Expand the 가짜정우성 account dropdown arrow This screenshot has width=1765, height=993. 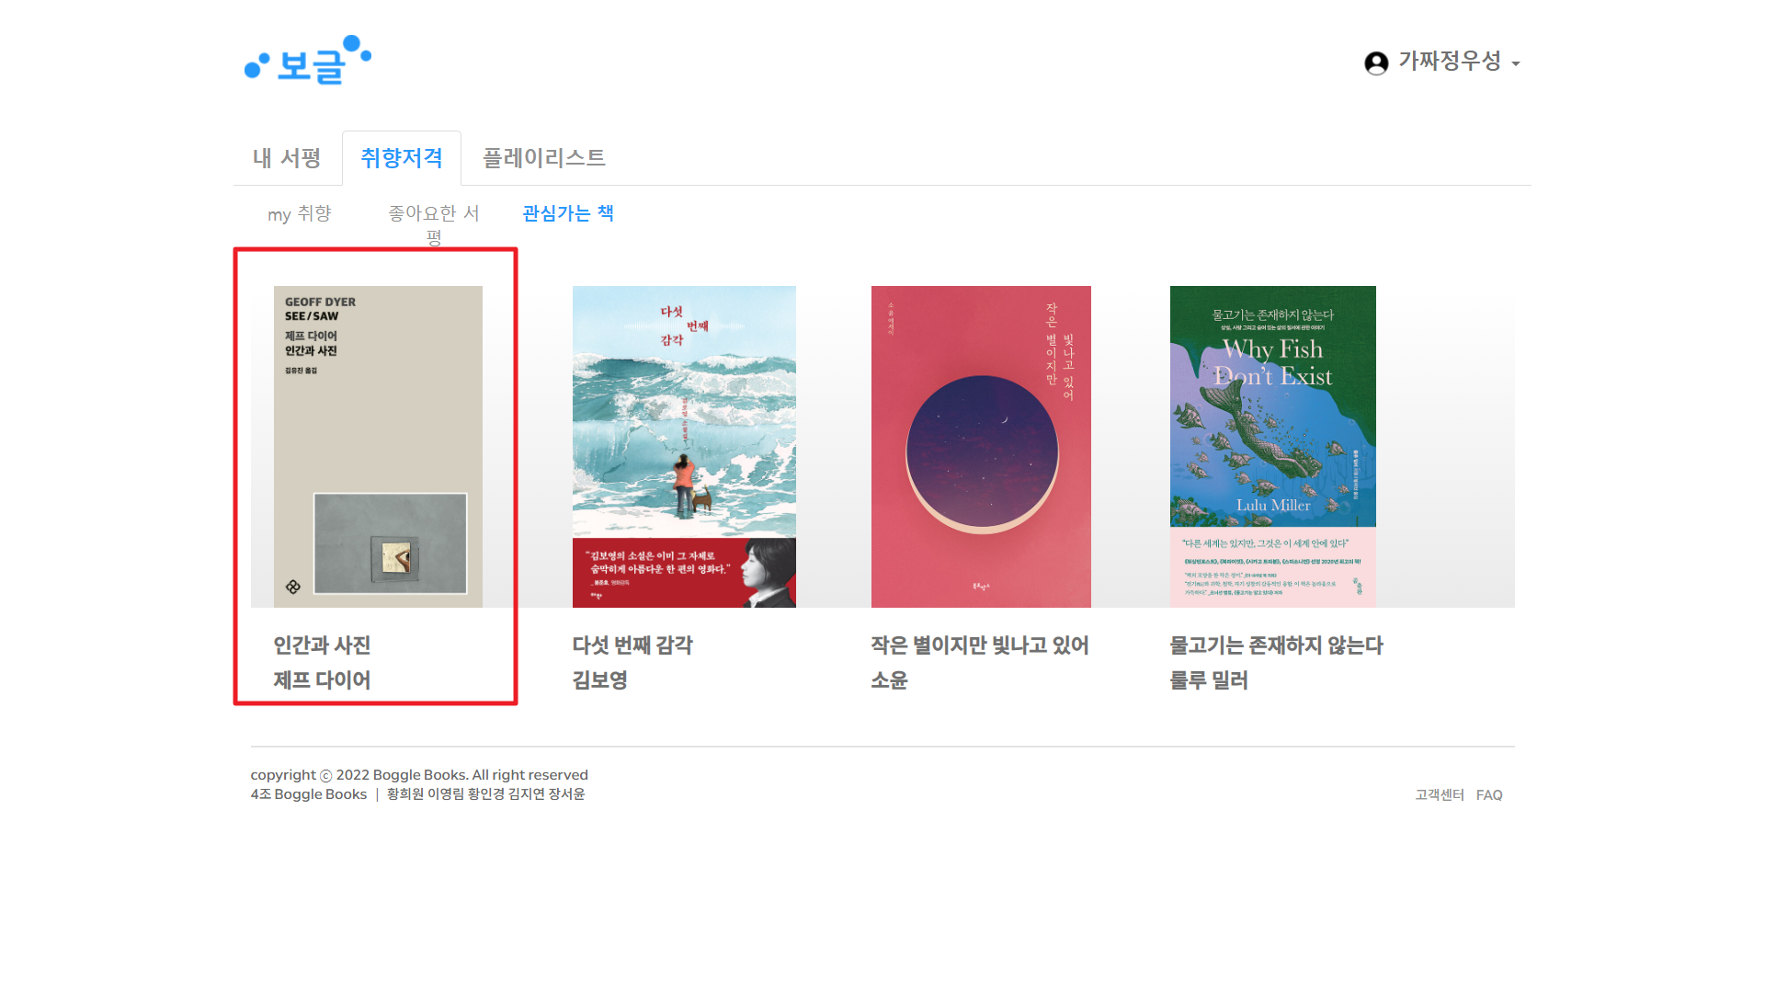[1516, 64]
